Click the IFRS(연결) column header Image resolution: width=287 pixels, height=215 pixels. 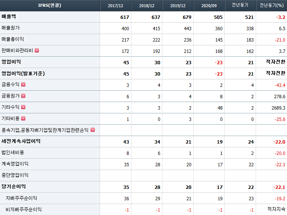49,5
